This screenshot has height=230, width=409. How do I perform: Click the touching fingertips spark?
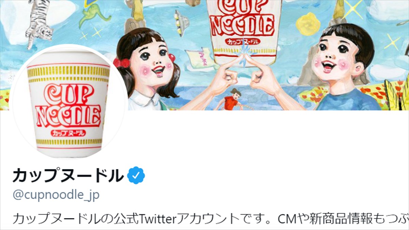[x=245, y=54]
